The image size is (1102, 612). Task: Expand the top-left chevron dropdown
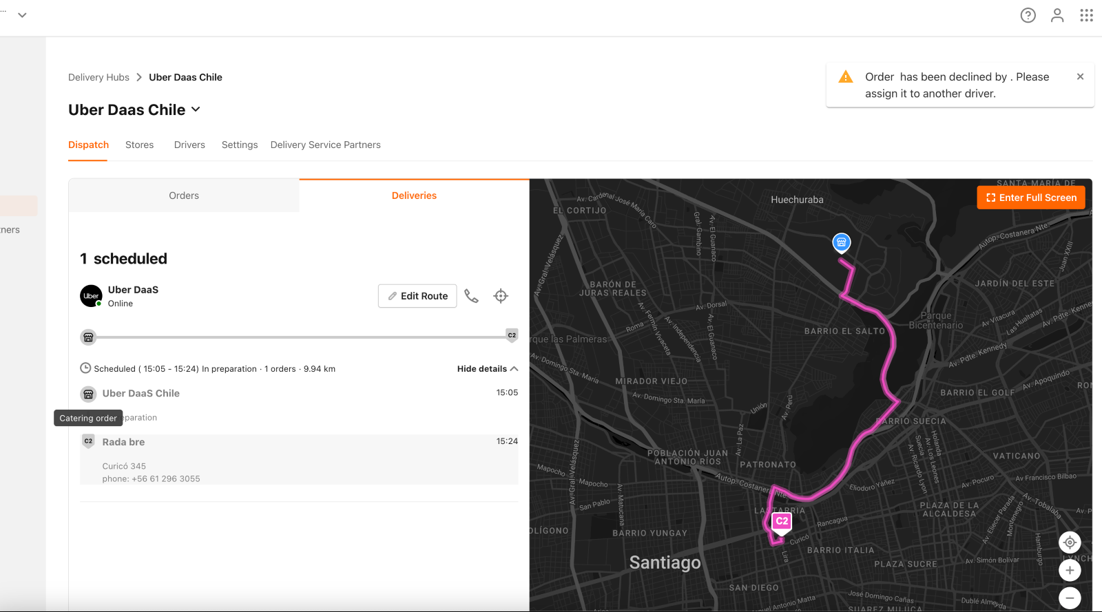(22, 14)
